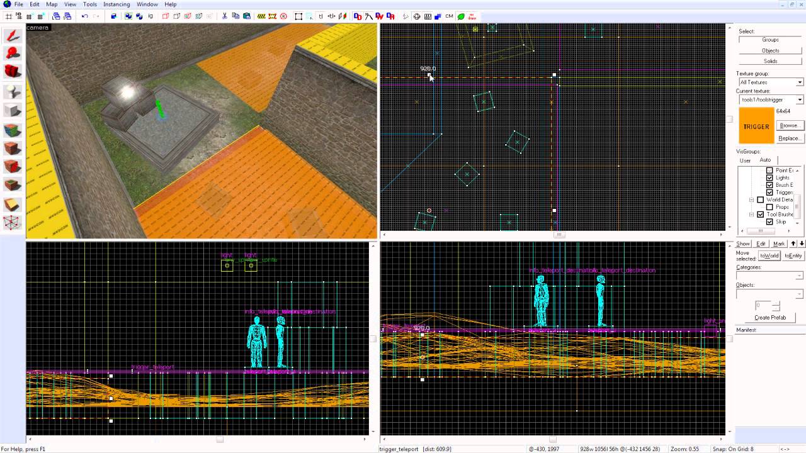
Task: Select the Block tool
Action: pyautogui.click(x=13, y=111)
